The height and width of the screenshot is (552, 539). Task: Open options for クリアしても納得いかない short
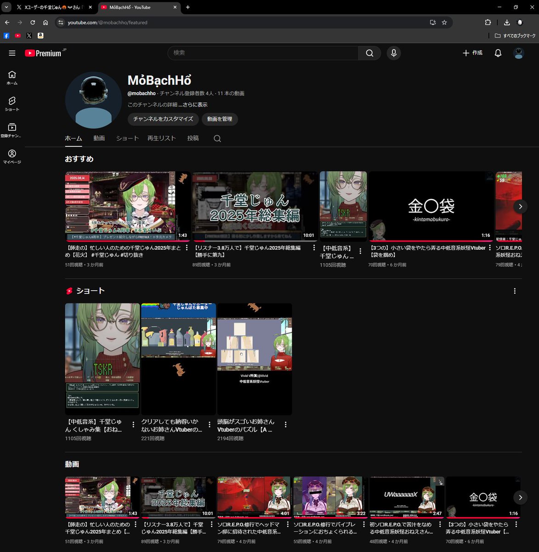210,425
